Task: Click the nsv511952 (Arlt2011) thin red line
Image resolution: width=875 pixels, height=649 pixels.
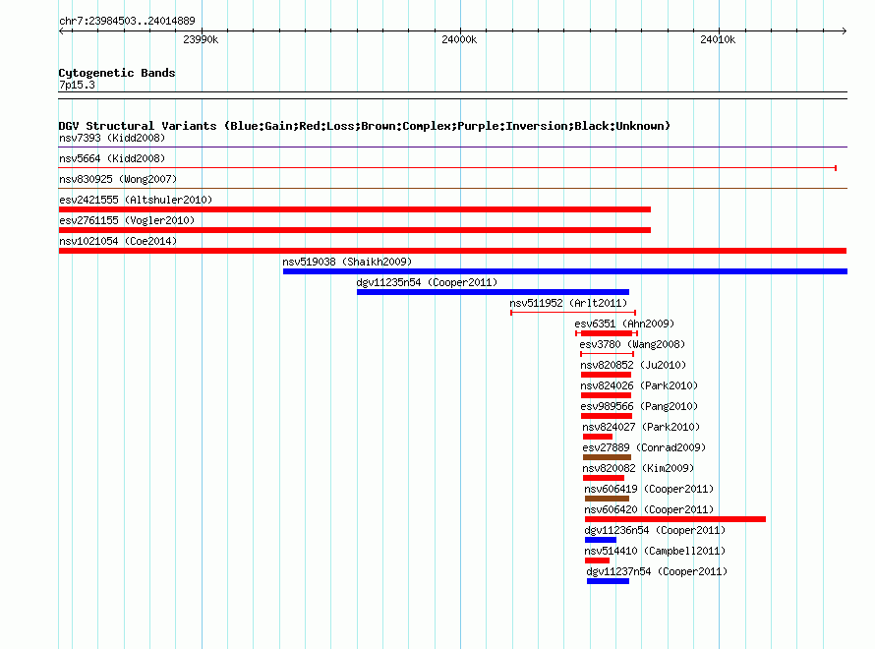Action: [573, 313]
